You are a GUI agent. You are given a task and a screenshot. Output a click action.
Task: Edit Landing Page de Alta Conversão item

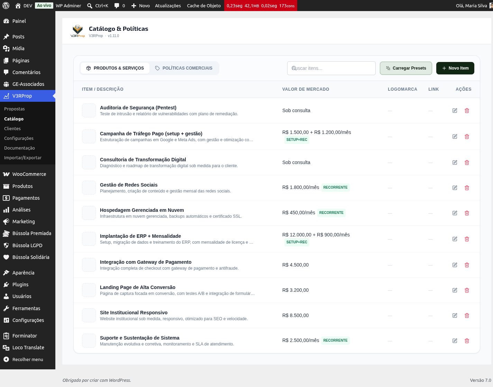coord(455,290)
